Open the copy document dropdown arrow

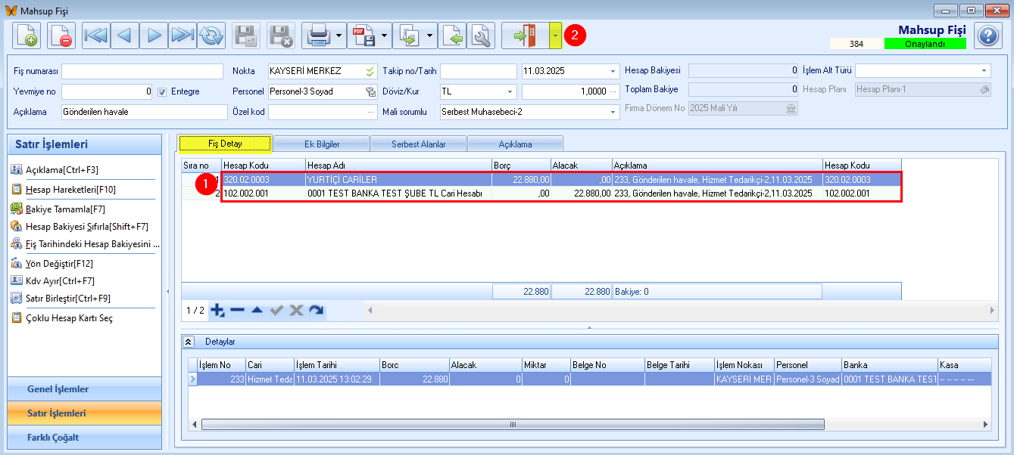coord(430,36)
